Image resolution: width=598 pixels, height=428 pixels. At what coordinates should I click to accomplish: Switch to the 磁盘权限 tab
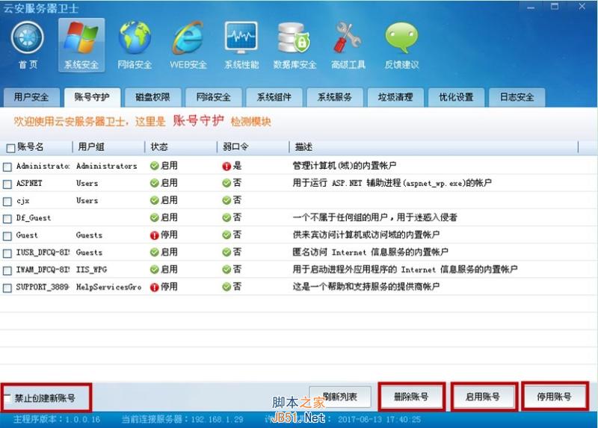[152, 97]
